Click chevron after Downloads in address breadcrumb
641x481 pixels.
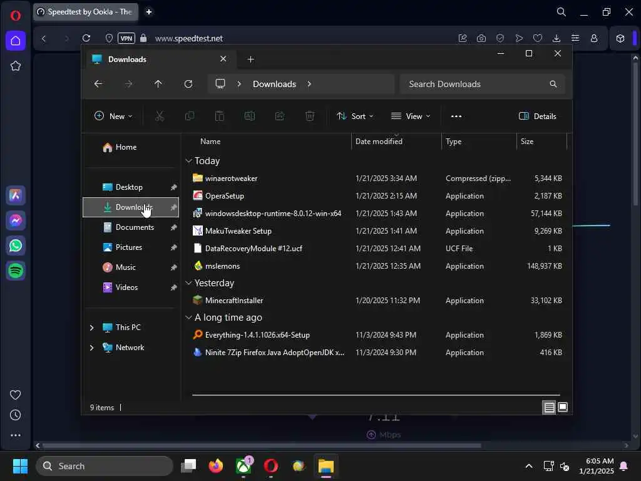click(309, 84)
